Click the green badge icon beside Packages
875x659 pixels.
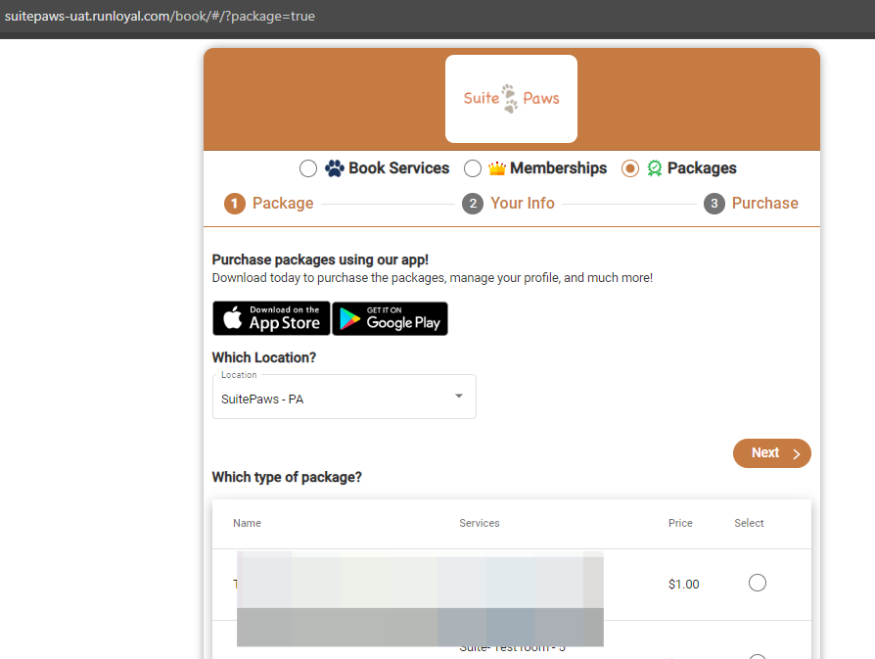pos(654,168)
